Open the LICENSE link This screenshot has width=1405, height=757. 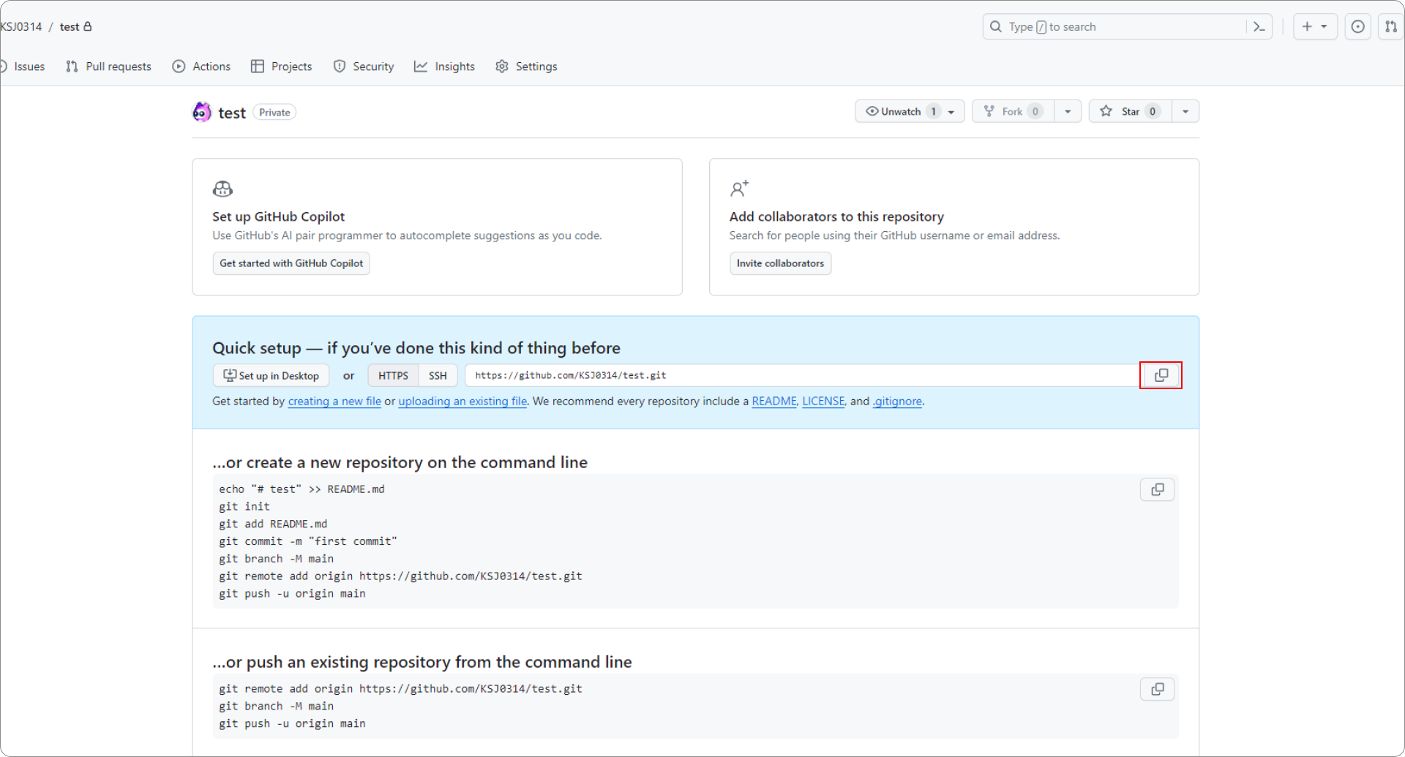tap(823, 402)
